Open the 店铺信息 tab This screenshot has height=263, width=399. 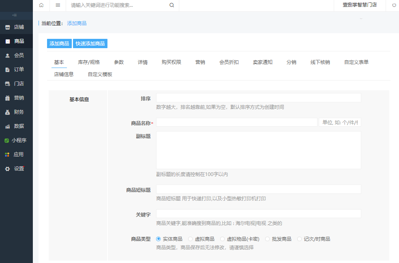[x=64, y=74]
